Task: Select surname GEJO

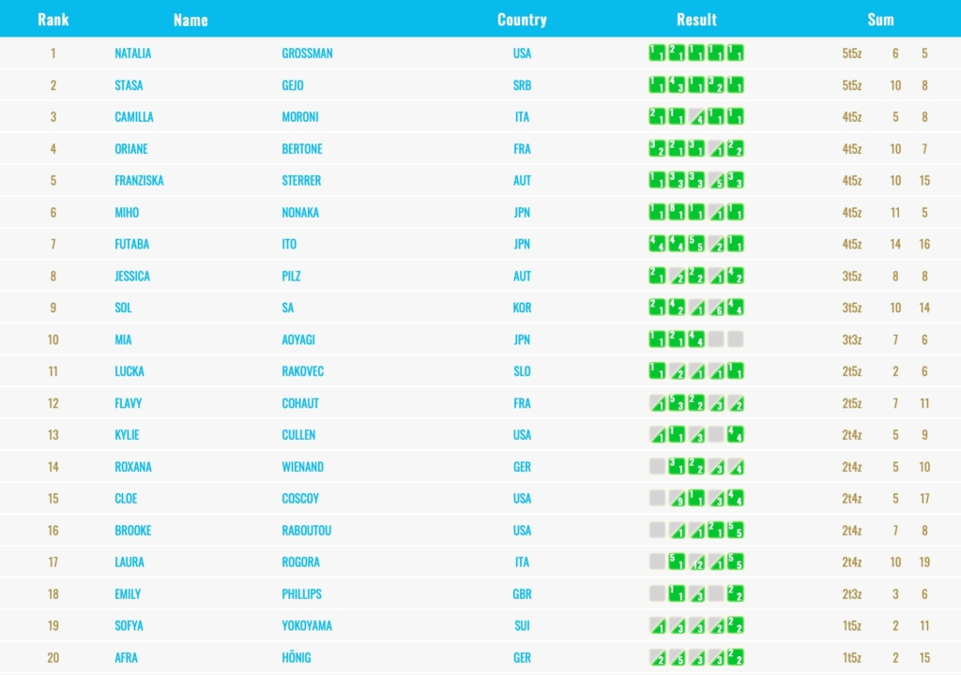Action: coord(293,85)
